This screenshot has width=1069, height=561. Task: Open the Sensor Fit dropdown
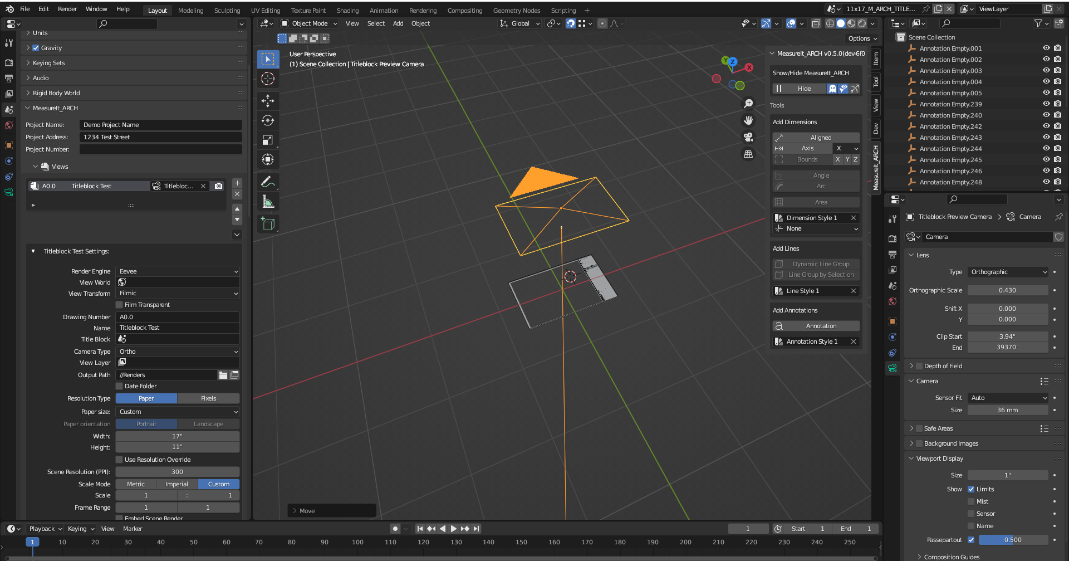1008,398
